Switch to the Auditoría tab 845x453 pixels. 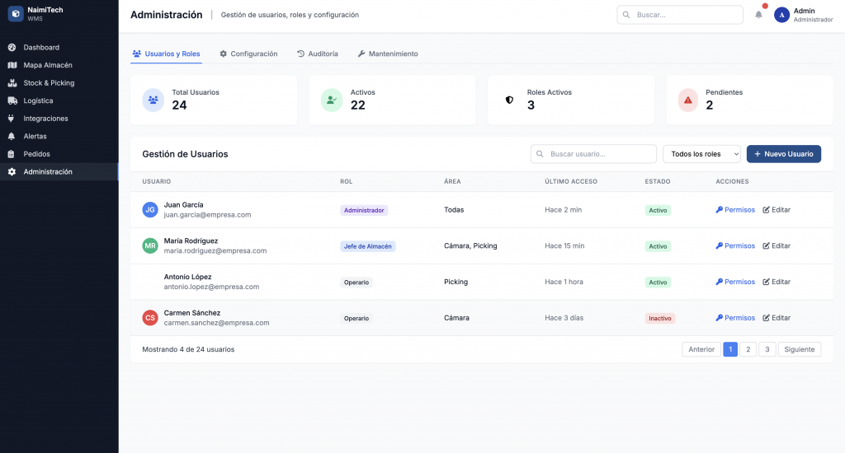pyautogui.click(x=317, y=54)
